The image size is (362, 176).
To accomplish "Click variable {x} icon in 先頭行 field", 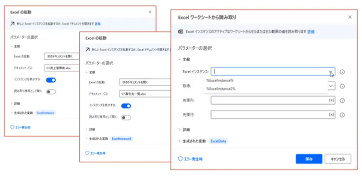I will [x=331, y=115].
